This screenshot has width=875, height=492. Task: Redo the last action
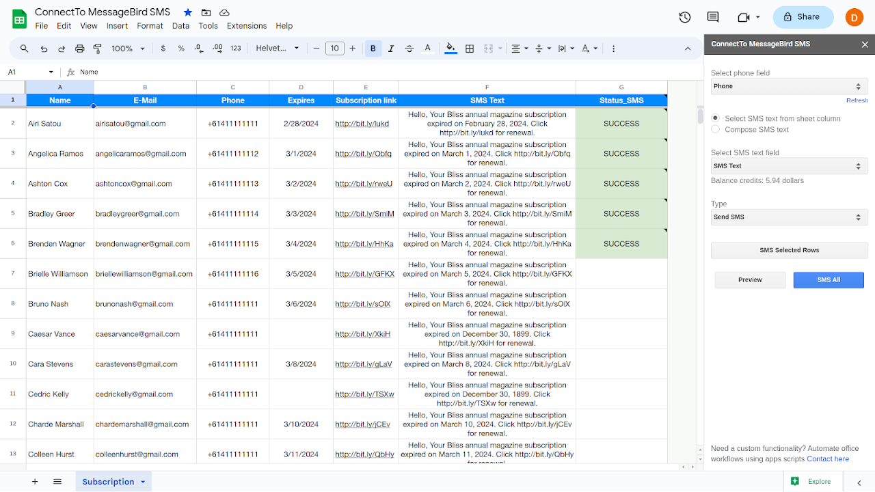pyautogui.click(x=62, y=49)
